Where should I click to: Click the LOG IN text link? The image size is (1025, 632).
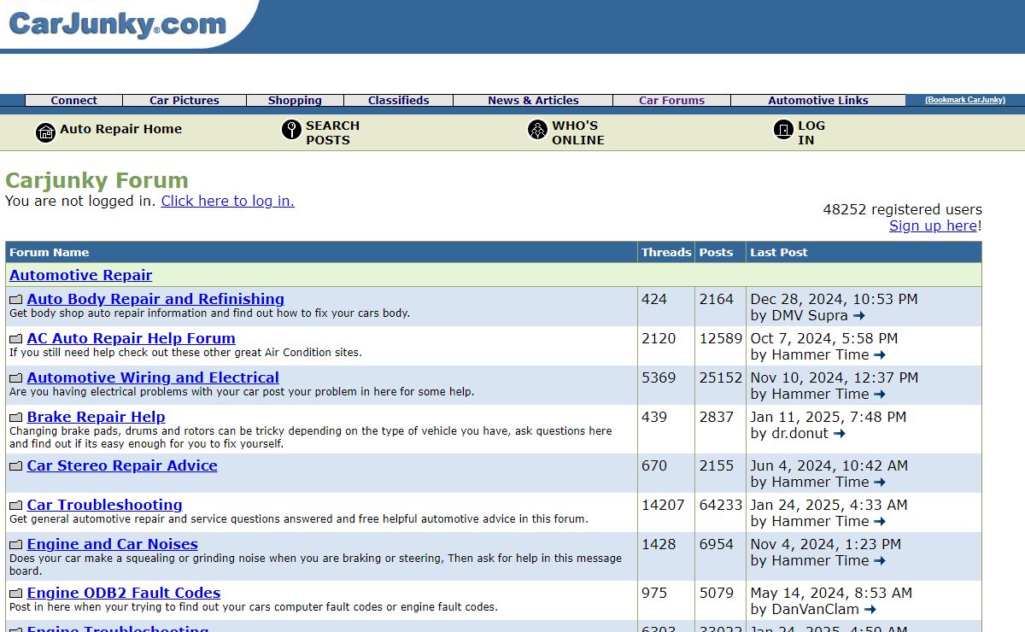pos(811,132)
